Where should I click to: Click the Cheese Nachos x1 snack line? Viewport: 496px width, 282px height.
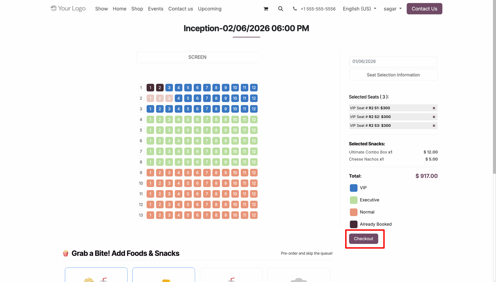[393, 159]
